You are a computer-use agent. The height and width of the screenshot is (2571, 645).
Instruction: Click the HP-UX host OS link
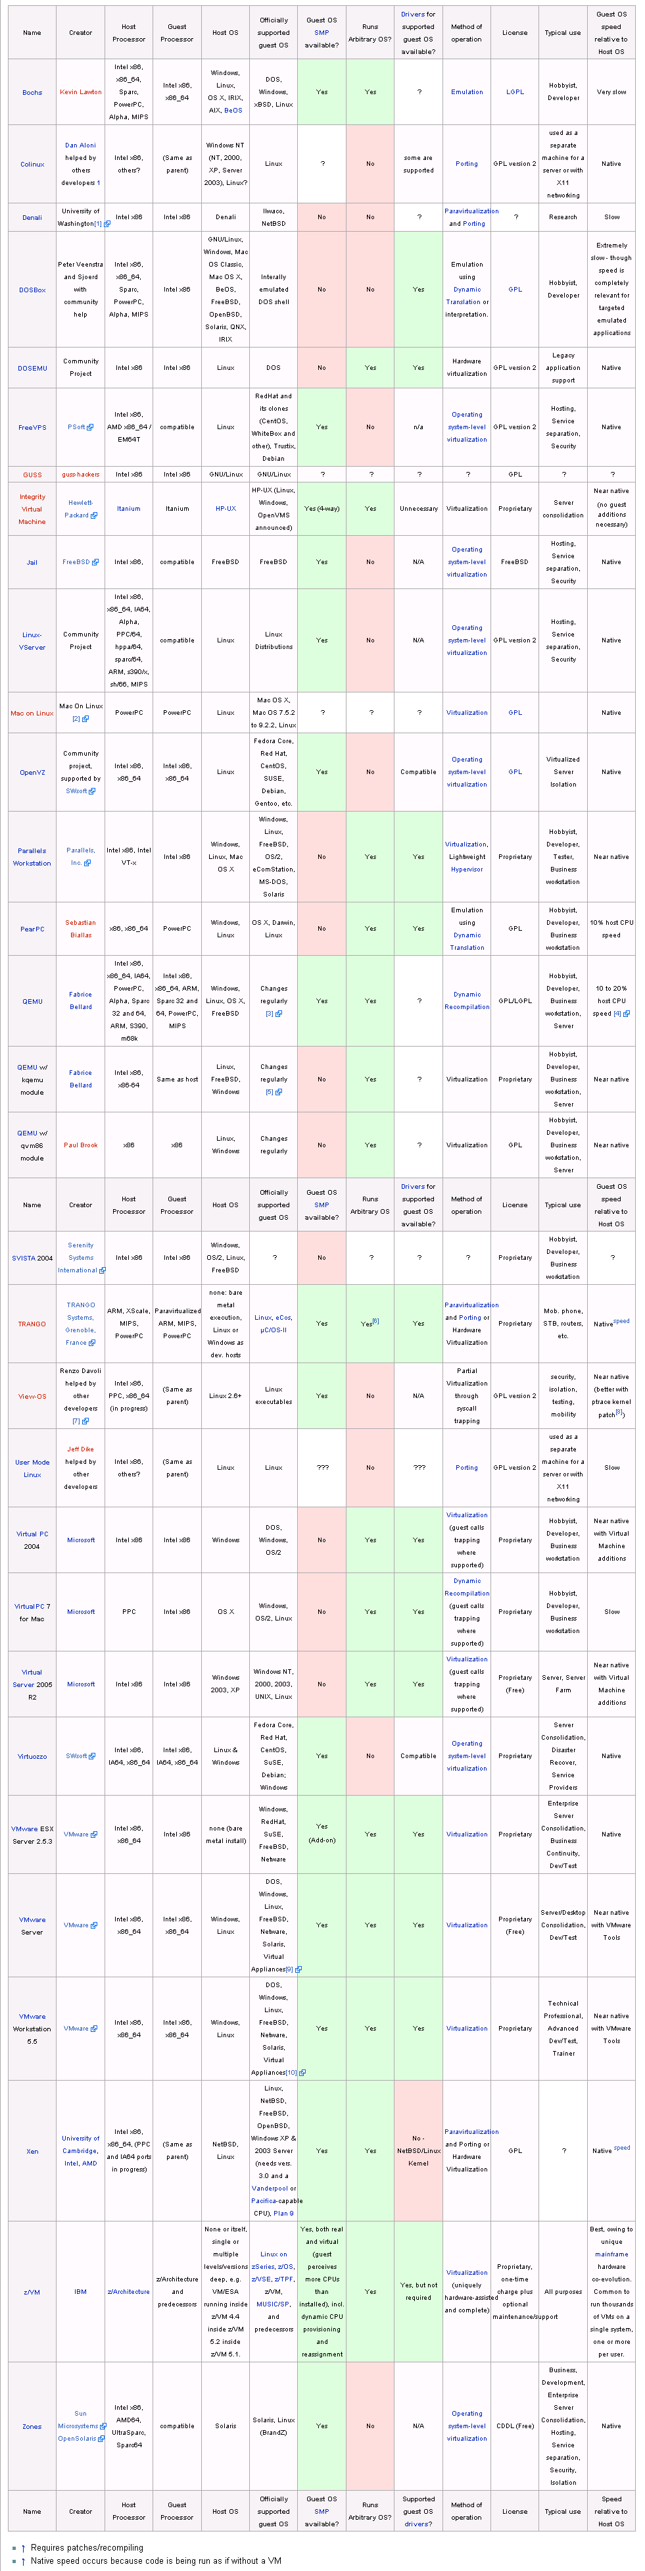coord(226,509)
